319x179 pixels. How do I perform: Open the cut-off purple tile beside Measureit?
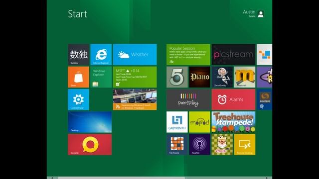coord(265,77)
